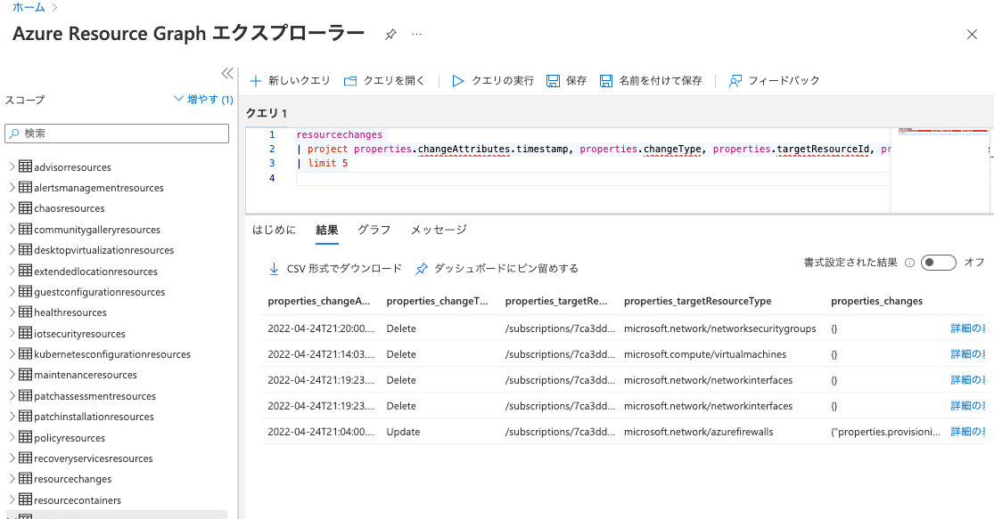Image resolution: width=994 pixels, height=519 pixels.
Task: Click the resourcechanges table icon
Action: click(25, 478)
